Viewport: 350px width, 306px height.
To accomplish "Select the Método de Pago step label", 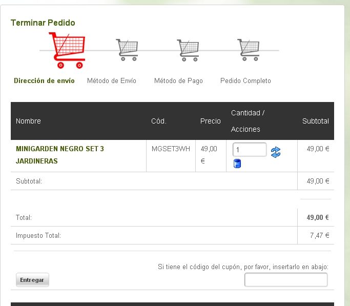I will click(x=178, y=80).
